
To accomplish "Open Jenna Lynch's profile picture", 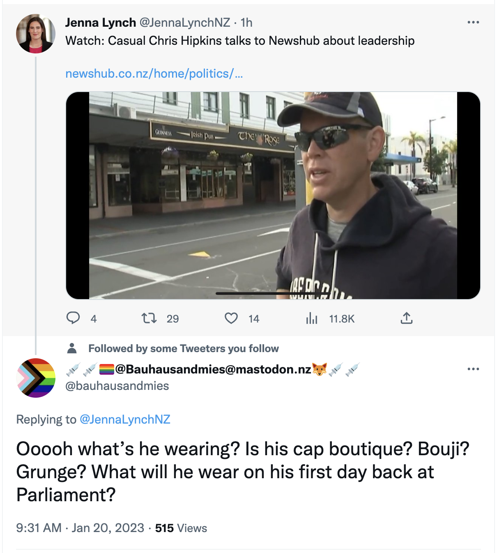I will pyautogui.click(x=36, y=34).
